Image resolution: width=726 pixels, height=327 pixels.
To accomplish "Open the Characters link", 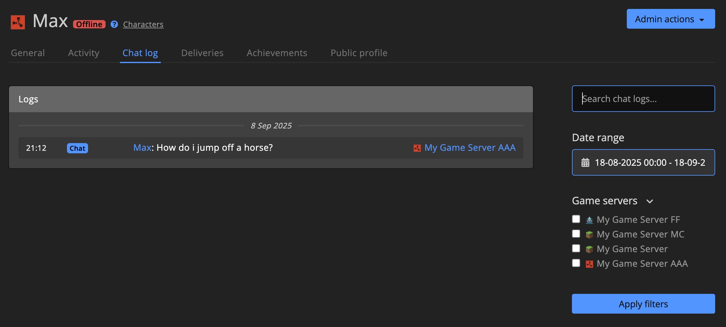I will click(x=143, y=24).
